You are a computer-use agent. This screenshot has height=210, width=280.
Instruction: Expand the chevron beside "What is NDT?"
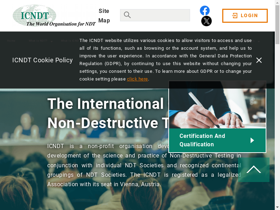pos(51,41)
